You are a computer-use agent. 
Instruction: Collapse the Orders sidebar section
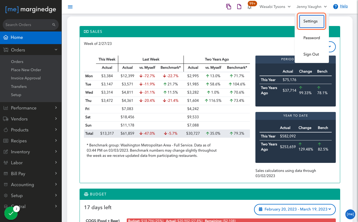point(56,50)
